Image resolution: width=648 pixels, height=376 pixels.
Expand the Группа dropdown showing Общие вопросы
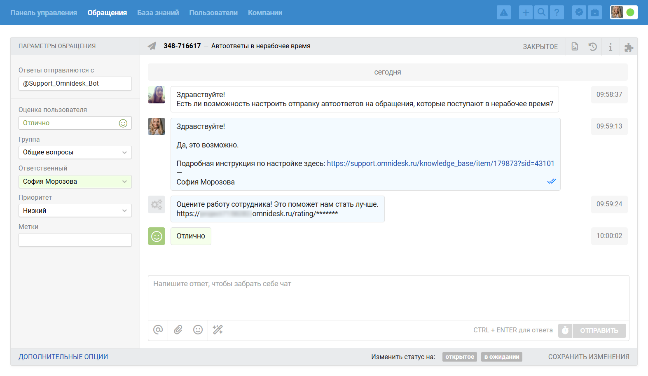coord(75,152)
